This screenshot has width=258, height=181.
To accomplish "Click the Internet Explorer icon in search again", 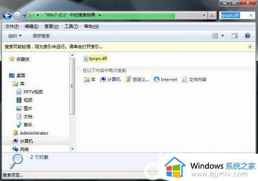I will click(156, 79).
